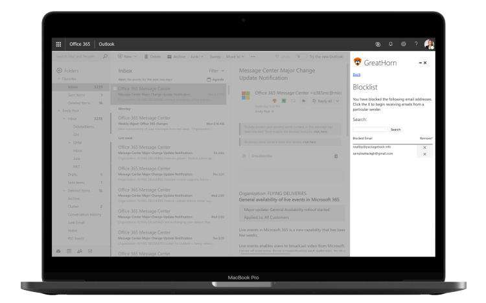The width and height of the screenshot is (486, 303).
Task: Go Back in the GreatHorn panel
Action: pos(356,74)
